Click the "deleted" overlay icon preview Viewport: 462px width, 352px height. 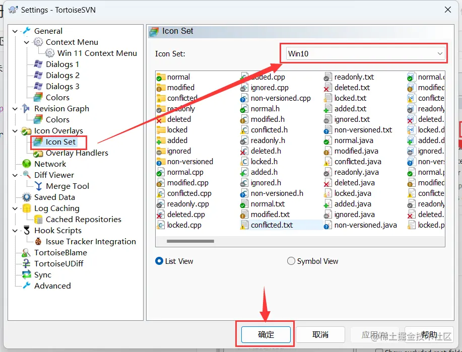point(176,119)
